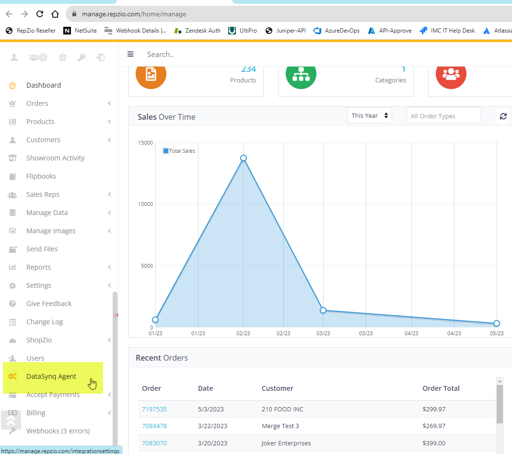
Task: Click the chart data point at 03/23
Action: [x=323, y=310]
